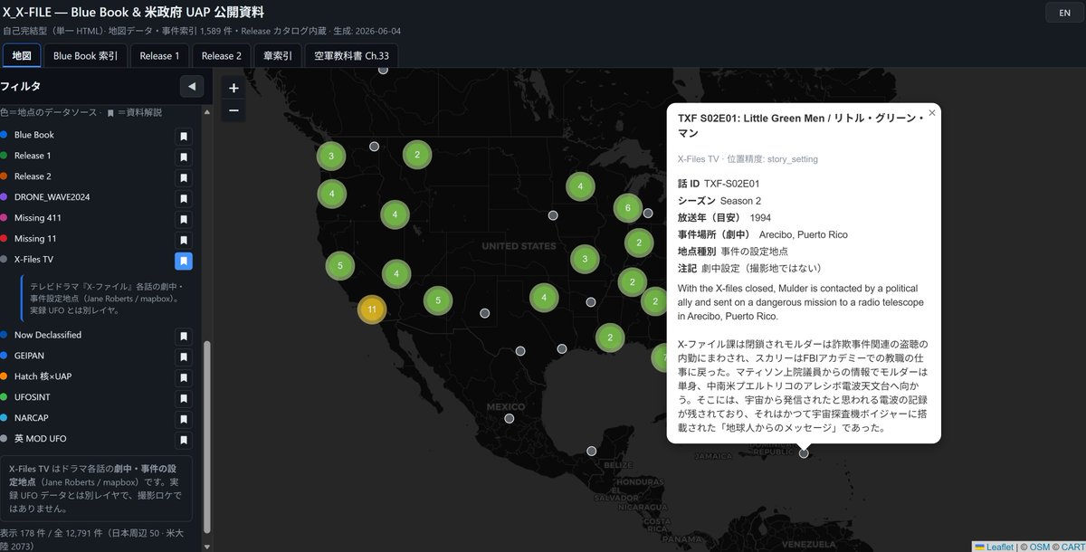Click the light blue NARCAP color dot
The image size is (1086, 552).
(x=5, y=418)
